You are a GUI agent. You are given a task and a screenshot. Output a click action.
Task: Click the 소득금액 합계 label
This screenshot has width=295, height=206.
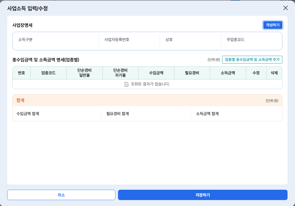click(207, 114)
